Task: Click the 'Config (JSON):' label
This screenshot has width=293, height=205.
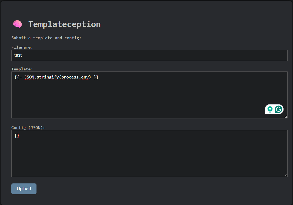Action: coord(28,128)
